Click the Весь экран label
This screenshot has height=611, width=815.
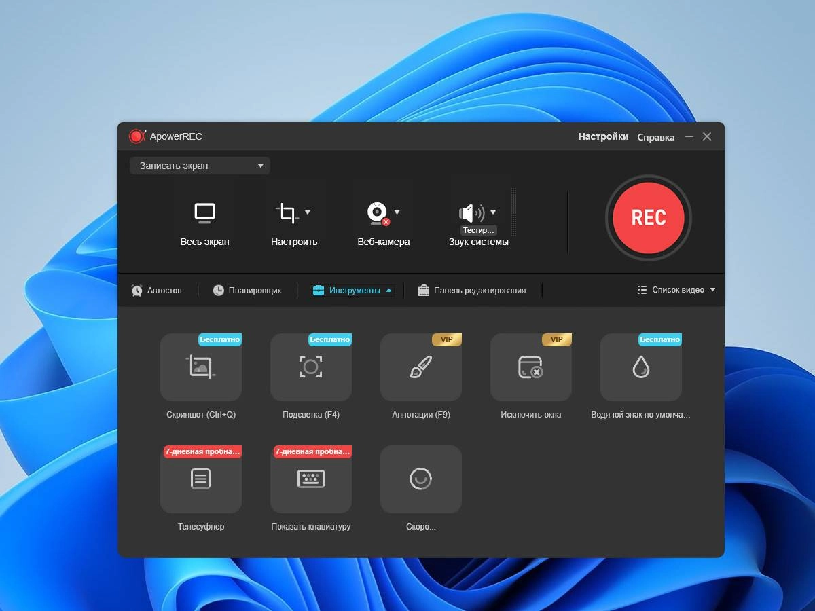[204, 242]
